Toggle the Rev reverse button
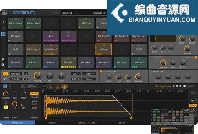Viewport: 198px width, 134px height. pos(192,100)
